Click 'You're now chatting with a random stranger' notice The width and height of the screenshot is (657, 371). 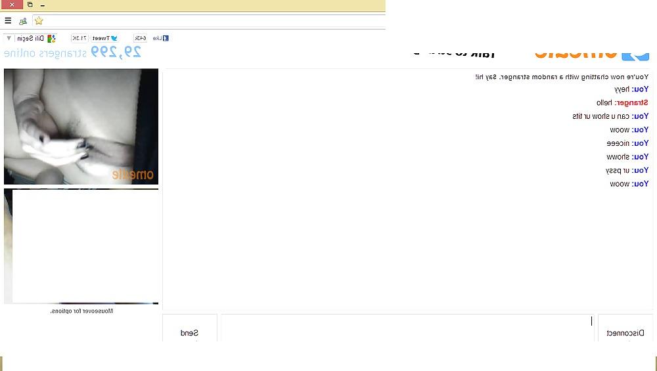click(x=562, y=77)
